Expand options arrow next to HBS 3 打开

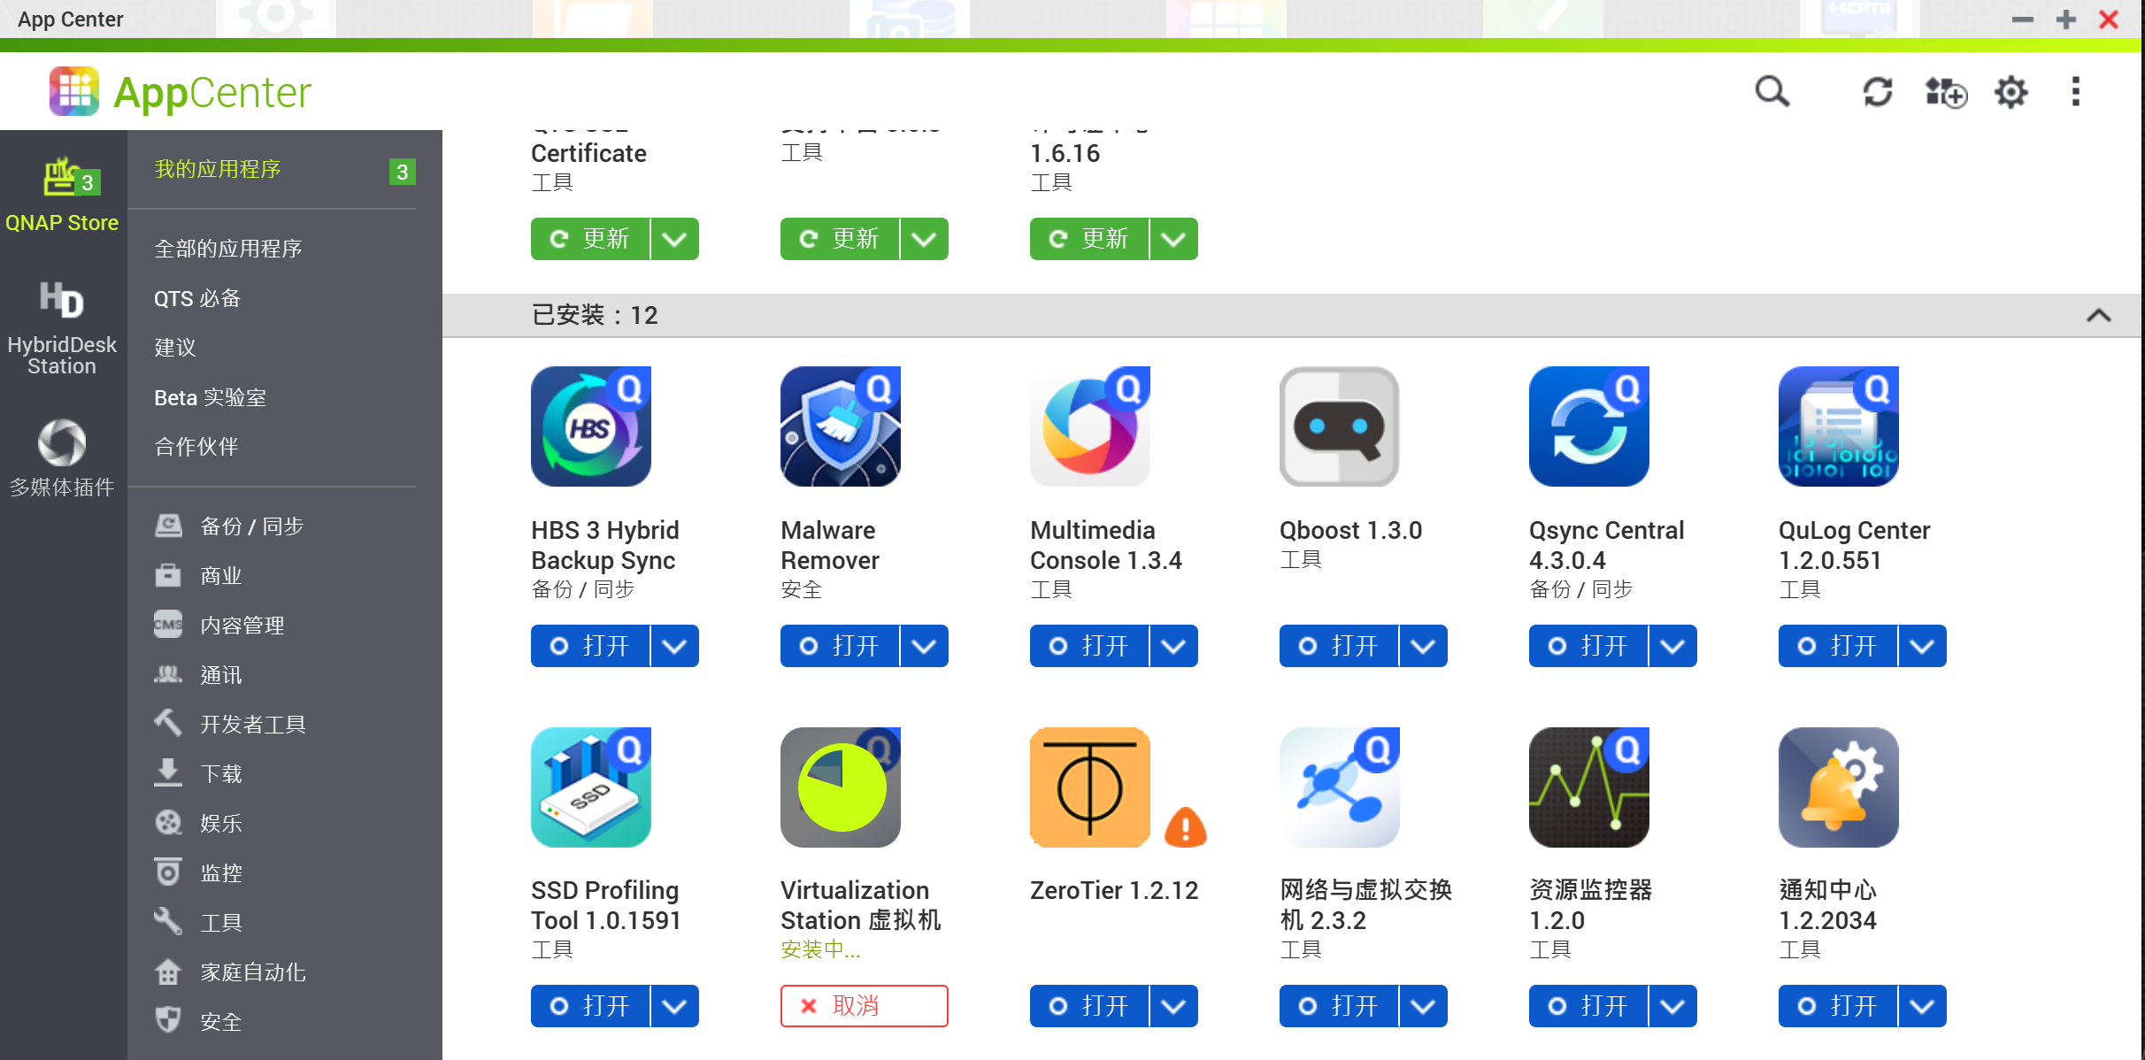click(x=675, y=646)
